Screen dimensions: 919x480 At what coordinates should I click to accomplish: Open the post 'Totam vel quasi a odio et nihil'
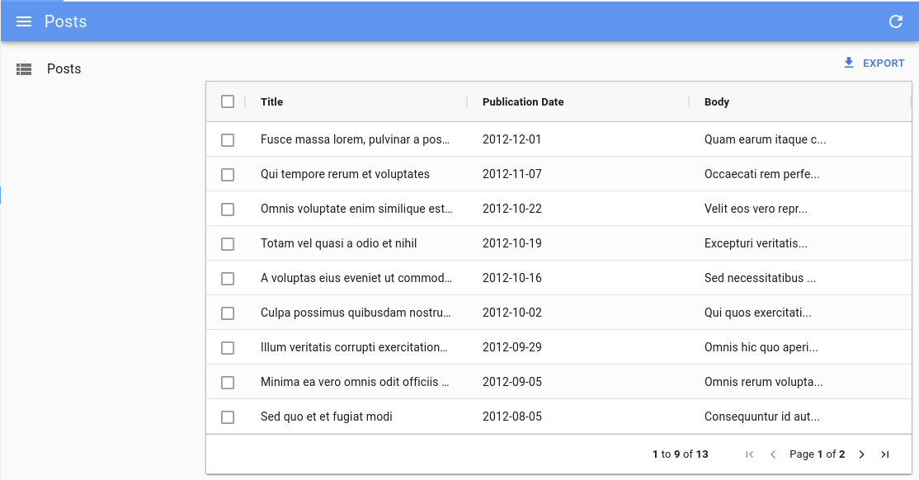(x=338, y=243)
